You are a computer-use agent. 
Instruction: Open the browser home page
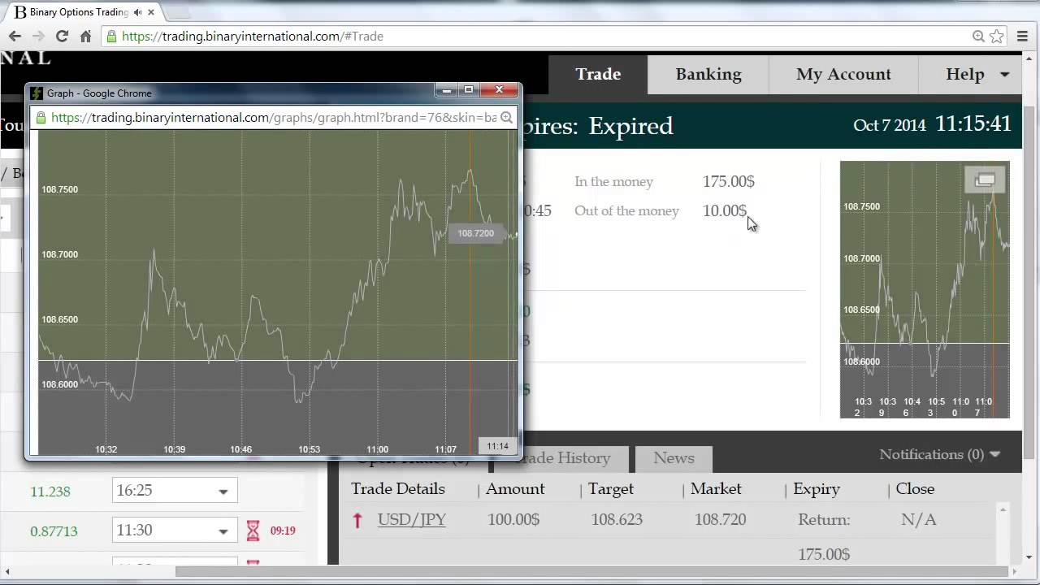click(x=85, y=36)
